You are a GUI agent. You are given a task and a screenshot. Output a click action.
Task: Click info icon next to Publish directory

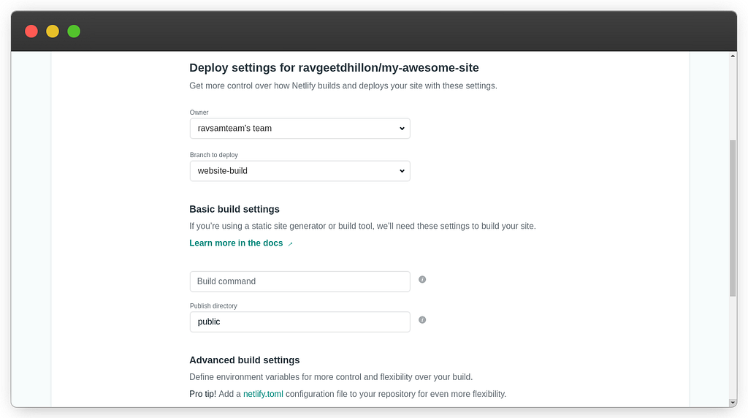[x=422, y=320]
